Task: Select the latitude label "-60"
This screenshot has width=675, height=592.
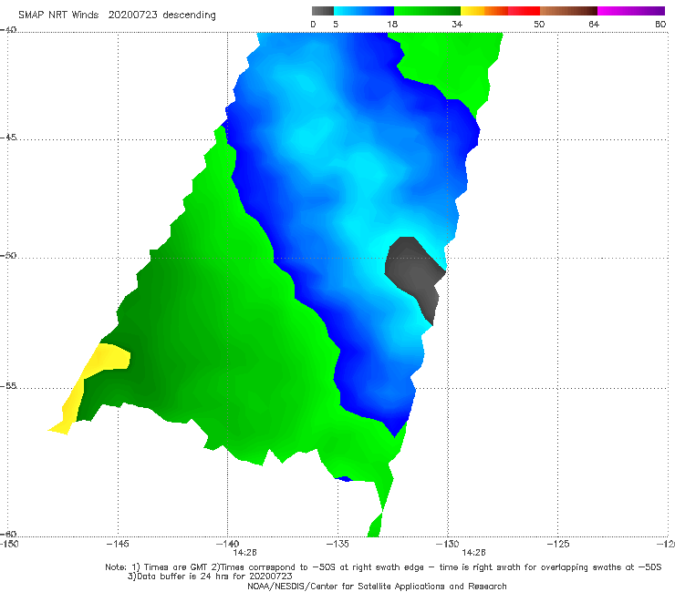Action: coord(8,534)
